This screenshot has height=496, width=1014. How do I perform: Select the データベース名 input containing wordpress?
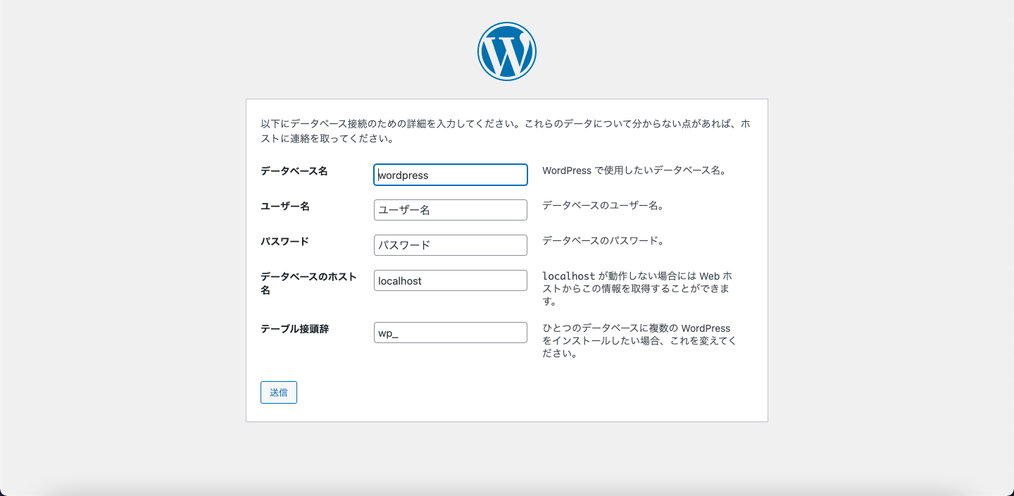pos(451,175)
